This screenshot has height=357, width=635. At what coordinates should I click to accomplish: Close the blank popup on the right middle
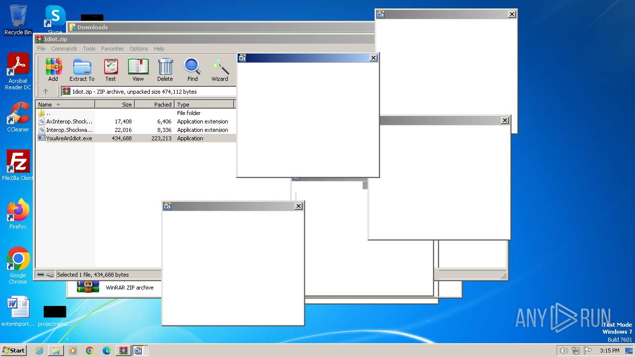click(x=505, y=120)
